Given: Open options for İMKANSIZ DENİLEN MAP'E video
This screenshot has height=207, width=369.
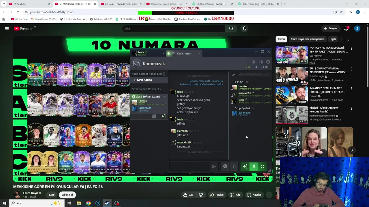Looking at the screenshot, I should click(351, 89).
